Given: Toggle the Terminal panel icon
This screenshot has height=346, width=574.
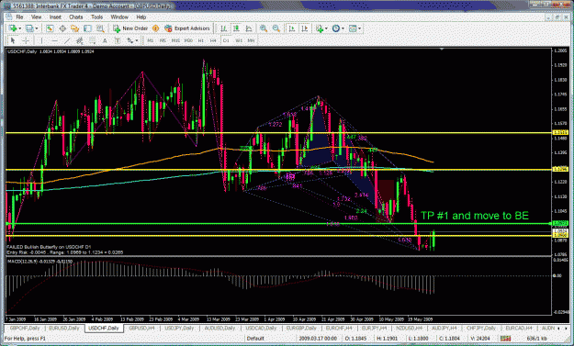Looking at the screenshot, I should (x=87, y=28).
